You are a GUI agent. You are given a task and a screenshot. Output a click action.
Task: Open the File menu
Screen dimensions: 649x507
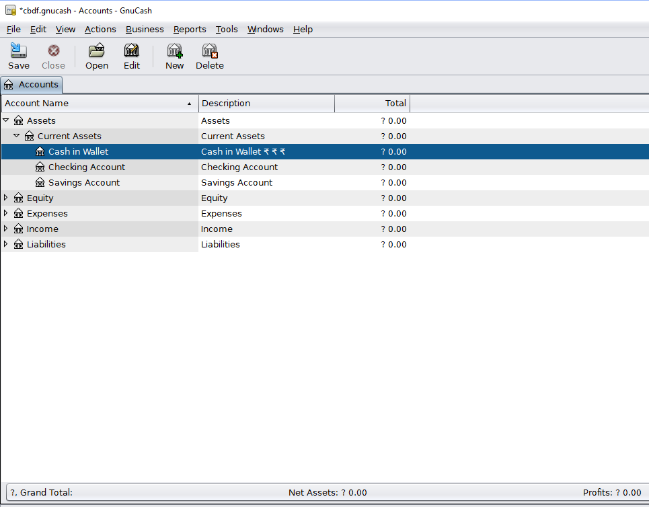point(13,30)
